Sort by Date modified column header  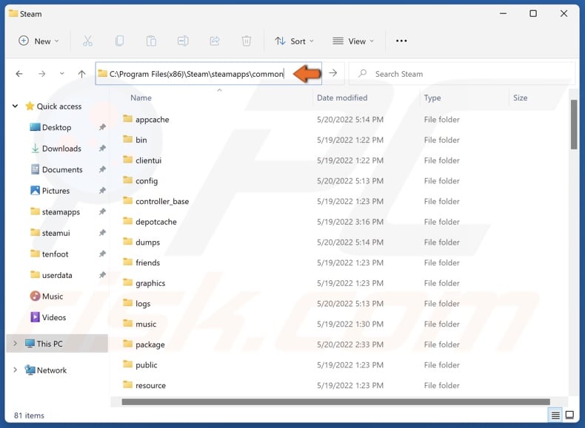(342, 98)
